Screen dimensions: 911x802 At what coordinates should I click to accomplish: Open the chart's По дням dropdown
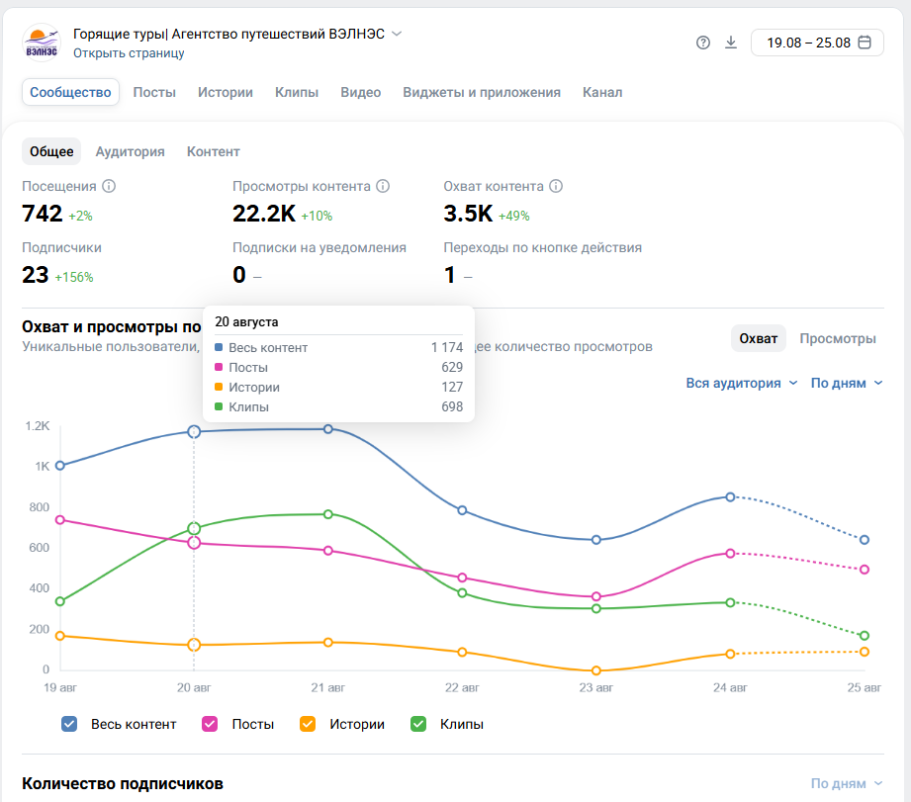click(x=847, y=384)
